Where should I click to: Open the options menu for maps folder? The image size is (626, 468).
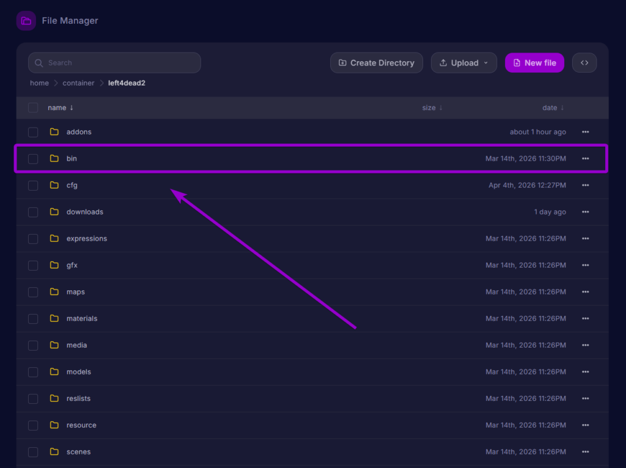[585, 292]
